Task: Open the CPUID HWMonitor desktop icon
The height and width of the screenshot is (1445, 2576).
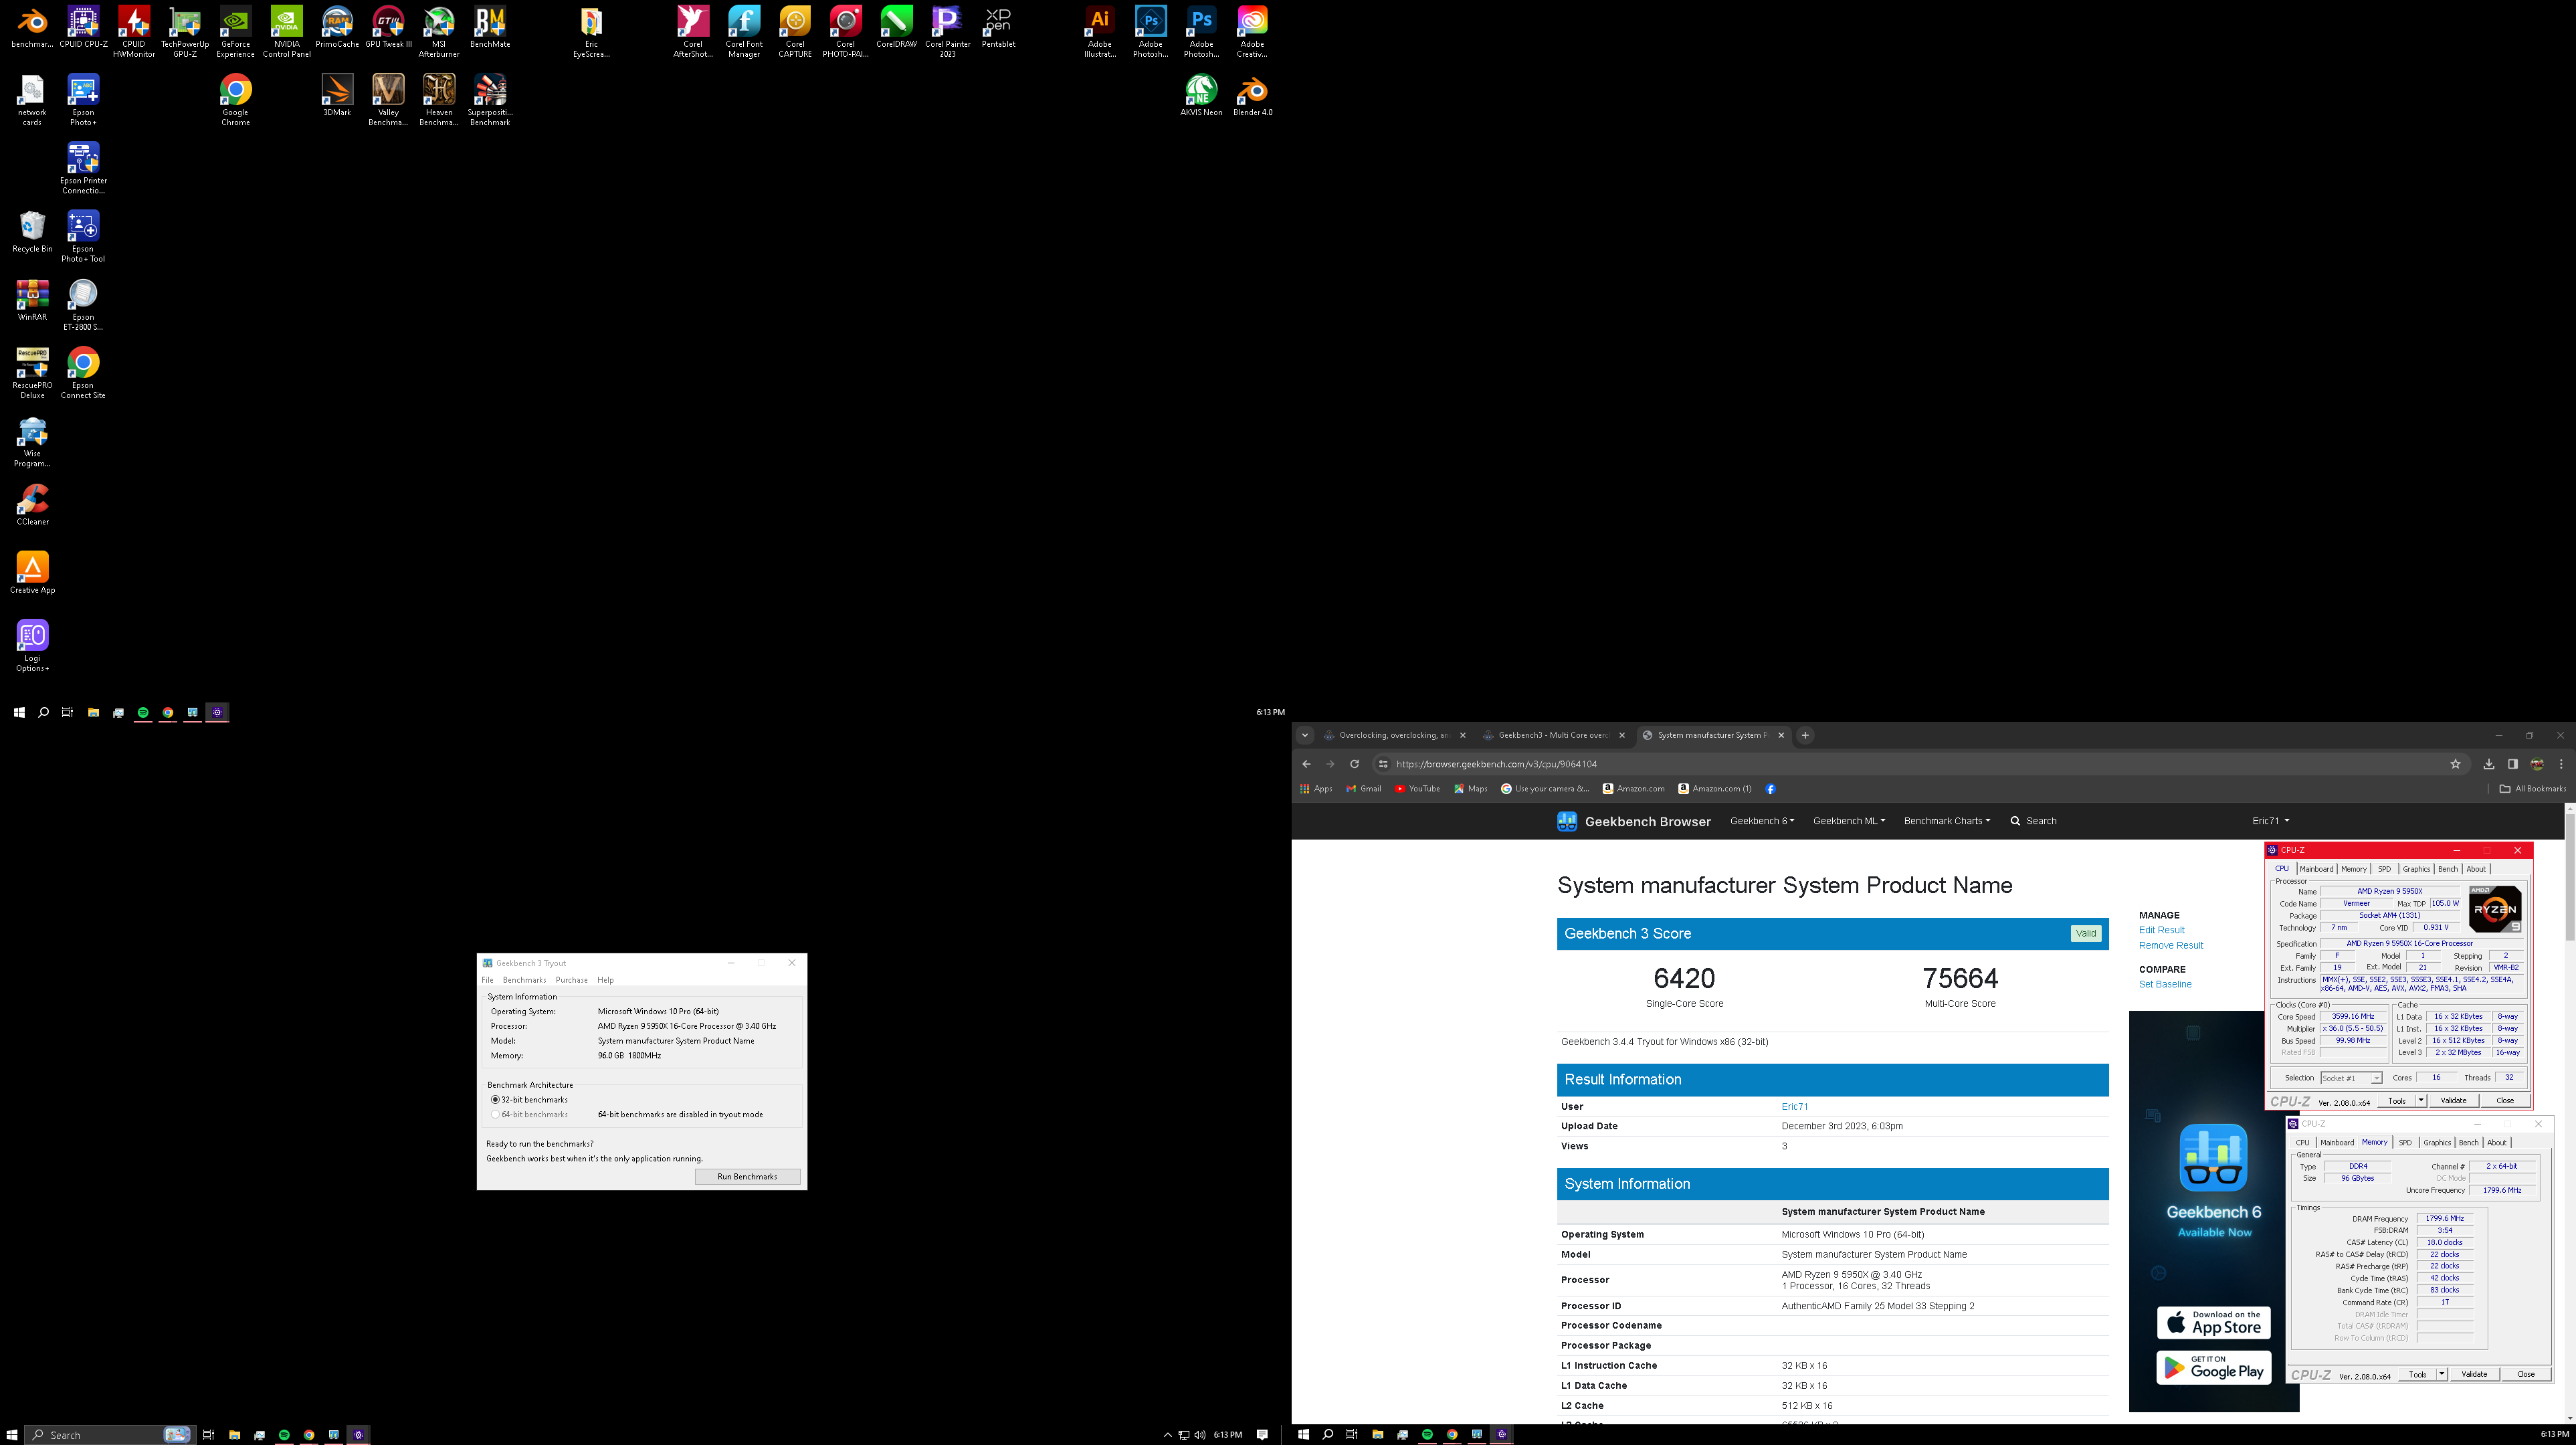Action: pos(134,32)
